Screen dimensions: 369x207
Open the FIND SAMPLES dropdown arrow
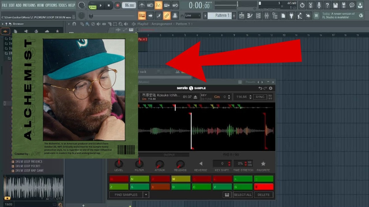click(146, 195)
